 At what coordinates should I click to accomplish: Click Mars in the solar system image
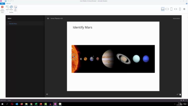tap(98, 59)
